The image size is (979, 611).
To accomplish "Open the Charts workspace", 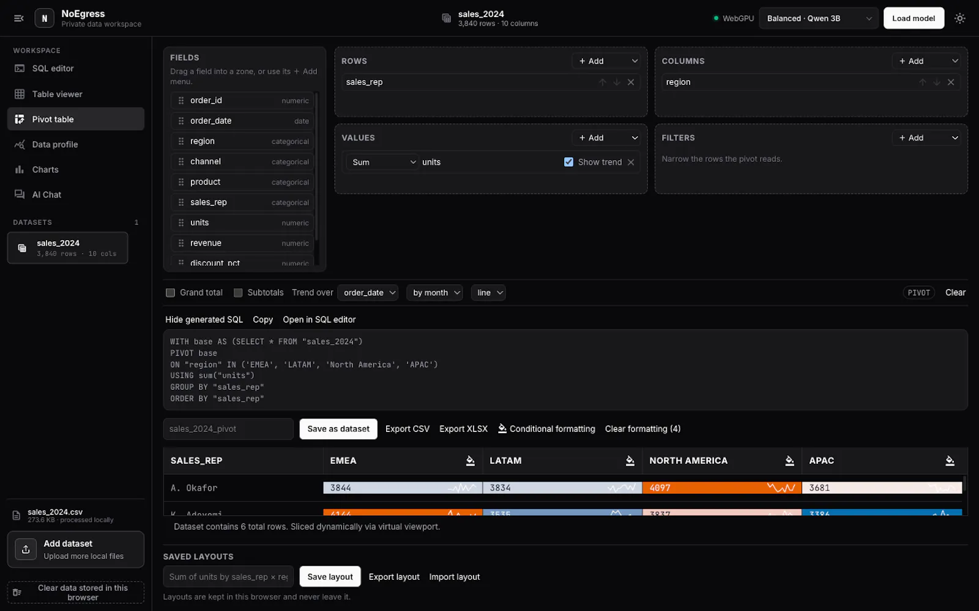I will pos(76,169).
